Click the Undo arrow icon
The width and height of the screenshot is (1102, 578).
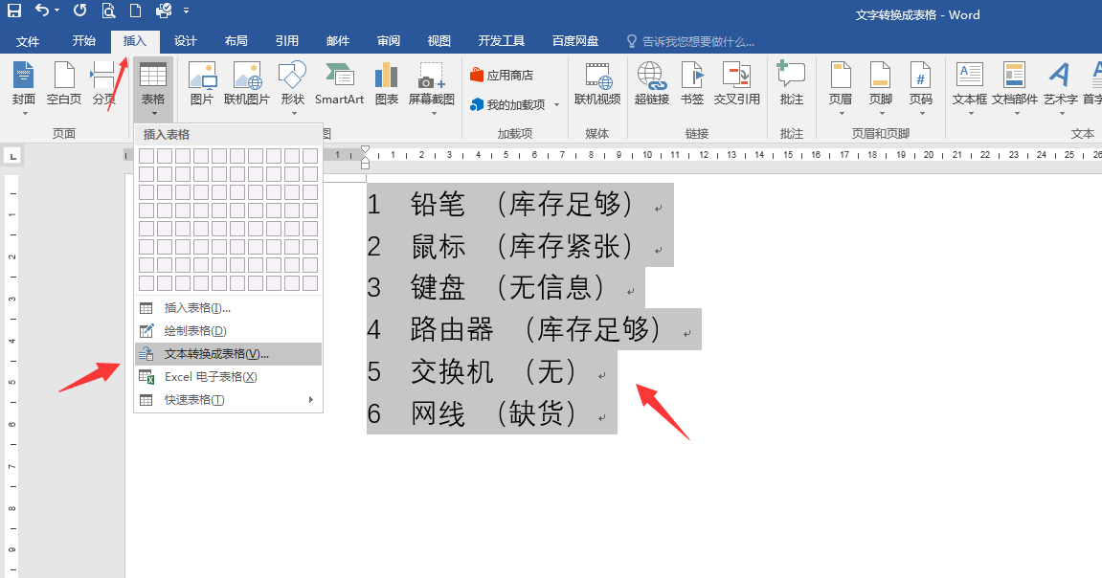coord(43,11)
